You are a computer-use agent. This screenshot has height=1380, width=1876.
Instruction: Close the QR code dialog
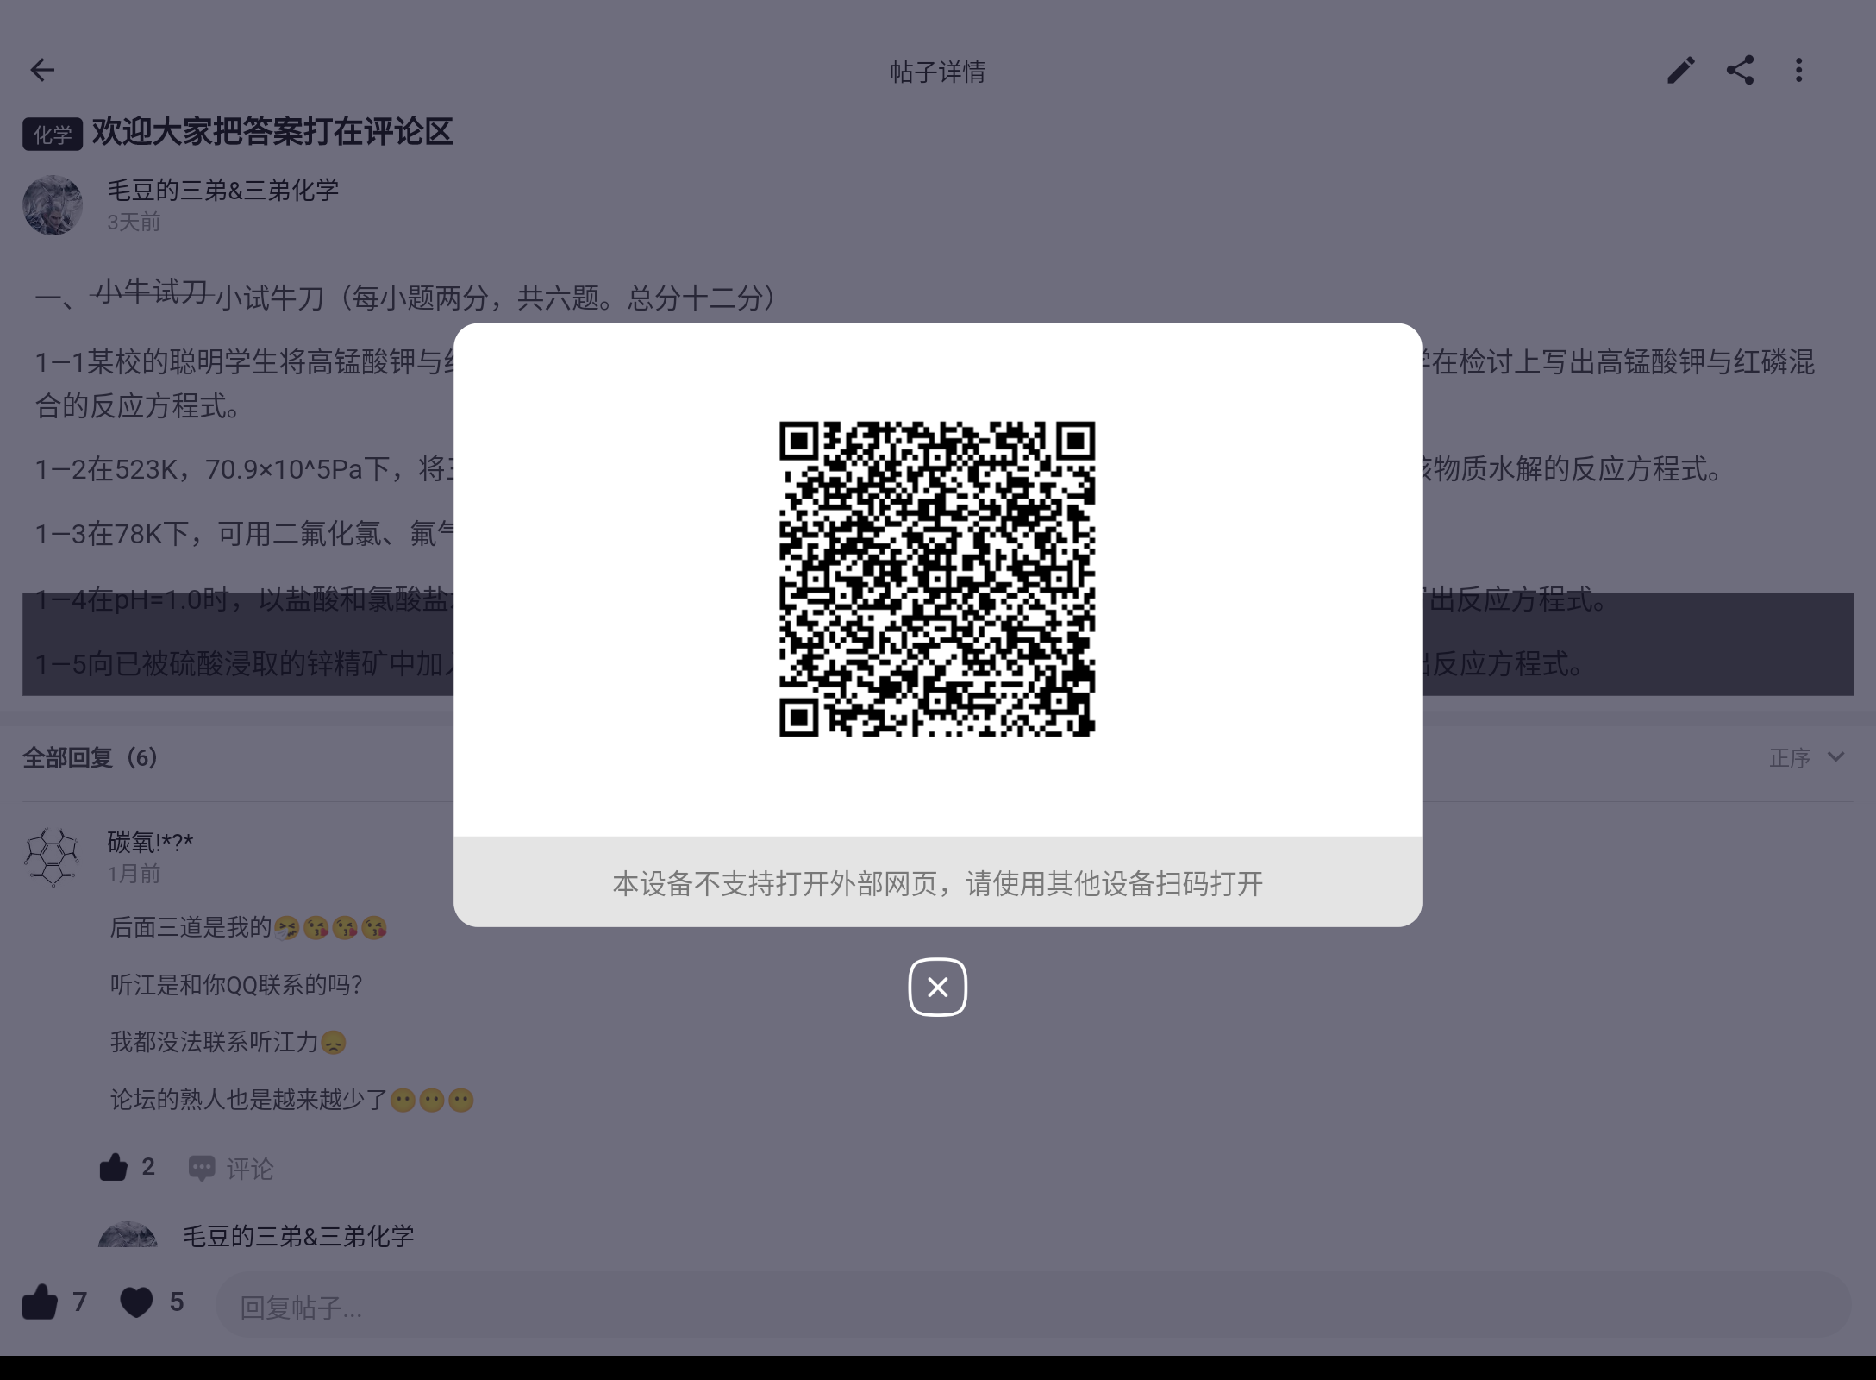coord(937,987)
